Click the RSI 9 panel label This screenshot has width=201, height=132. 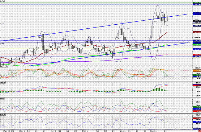tap(3, 114)
